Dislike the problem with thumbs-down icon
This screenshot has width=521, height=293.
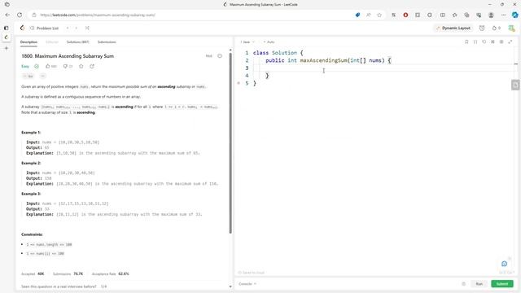(x=68, y=67)
